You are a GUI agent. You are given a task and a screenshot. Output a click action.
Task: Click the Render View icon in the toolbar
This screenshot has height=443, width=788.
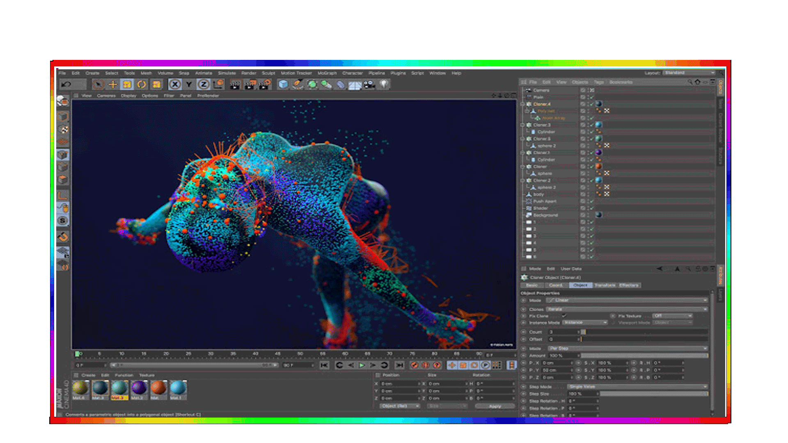click(236, 84)
